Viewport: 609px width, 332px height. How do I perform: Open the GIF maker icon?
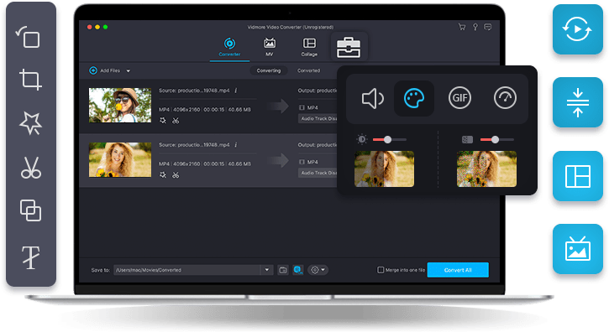pyautogui.click(x=459, y=98)
